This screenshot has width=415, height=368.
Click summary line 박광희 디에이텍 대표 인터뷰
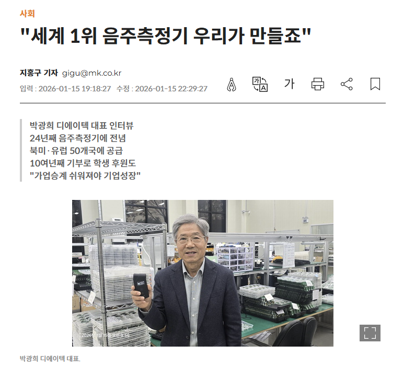82,125
